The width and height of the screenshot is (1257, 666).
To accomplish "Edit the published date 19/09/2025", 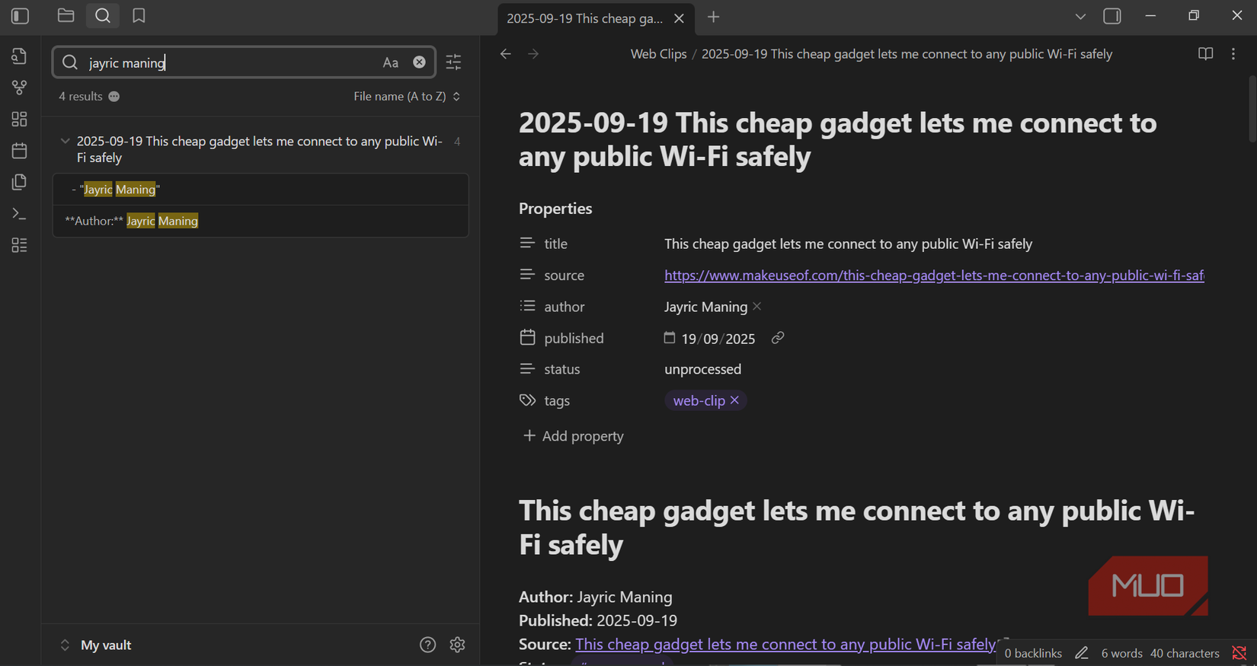I will click(x=718, y=339).
